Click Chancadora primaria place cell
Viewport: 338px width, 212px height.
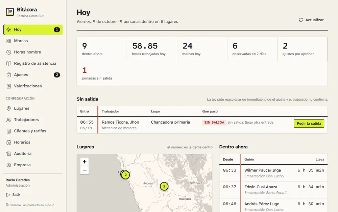[x=170, y=122]
